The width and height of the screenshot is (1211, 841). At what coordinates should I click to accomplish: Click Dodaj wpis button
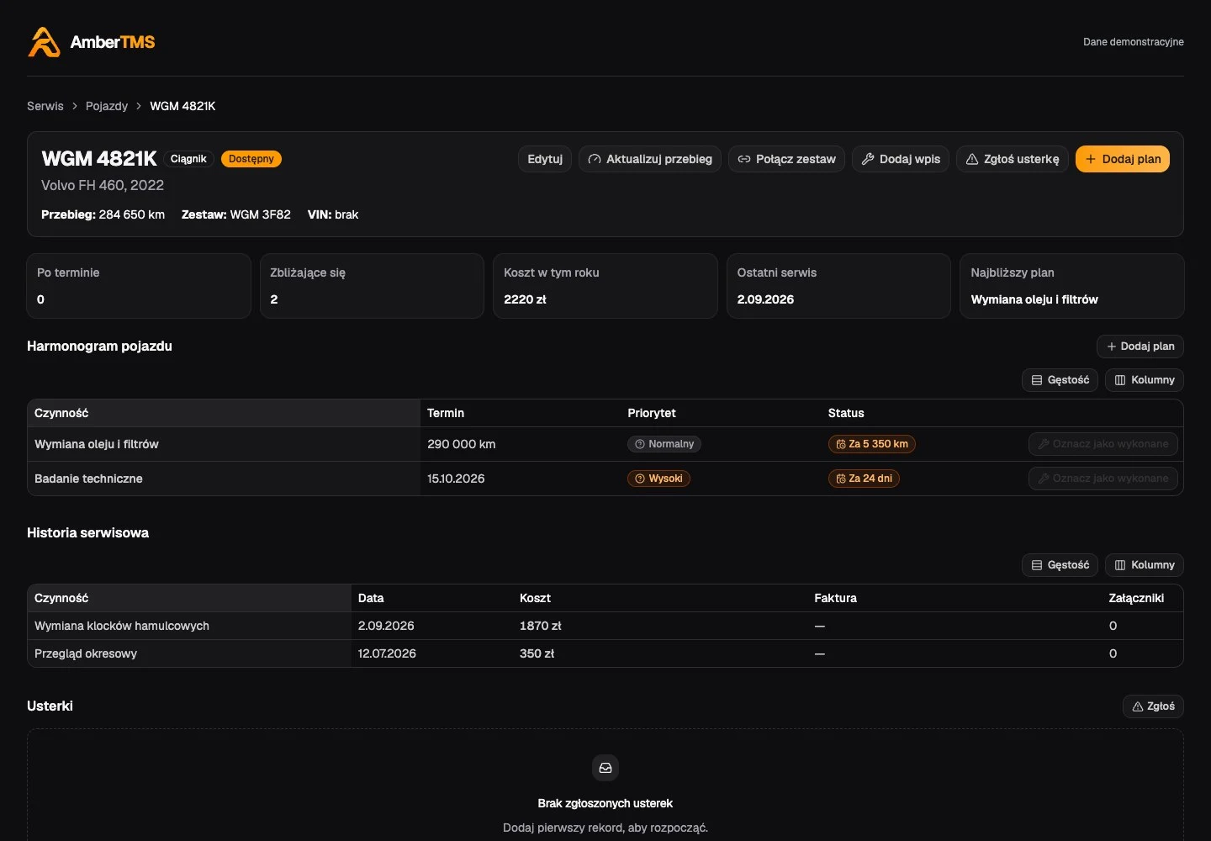point(901,159)
